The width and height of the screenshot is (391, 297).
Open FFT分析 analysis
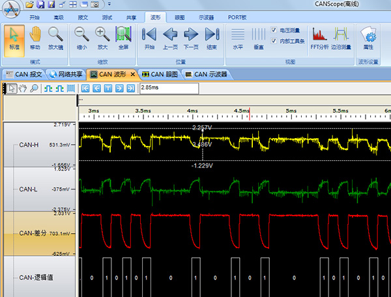(319, 38)
